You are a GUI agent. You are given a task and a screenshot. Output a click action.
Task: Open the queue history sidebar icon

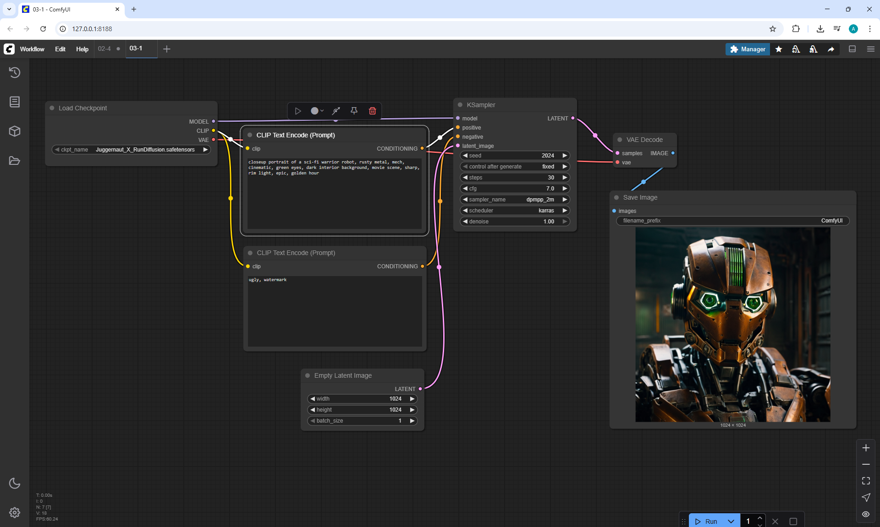[x=15, y=72]
